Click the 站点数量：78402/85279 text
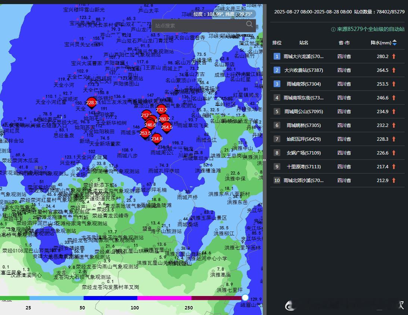408x315 pixels. pyautogui.click(x=379, y=12)
